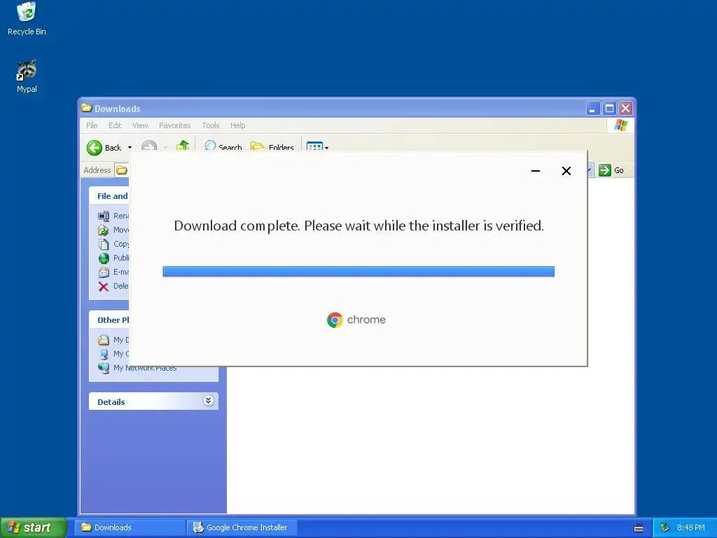Click the keyboard icon in taskbar
This screenshot has width=717, height=538.
click(x=639, y=528)
